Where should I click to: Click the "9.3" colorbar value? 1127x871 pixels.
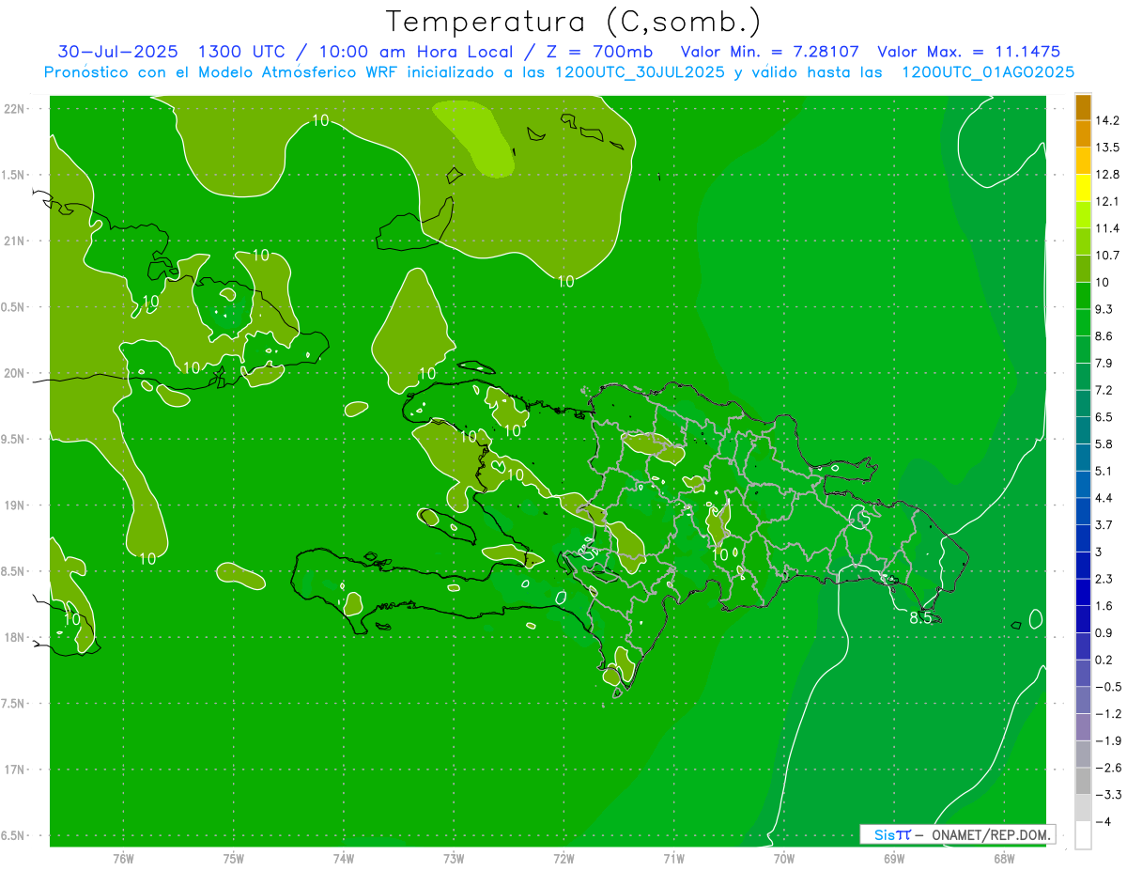coord(1104,309)
